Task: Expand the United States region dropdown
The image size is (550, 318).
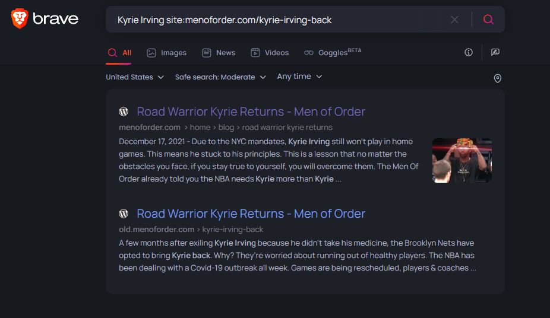Action: point(135,77)
